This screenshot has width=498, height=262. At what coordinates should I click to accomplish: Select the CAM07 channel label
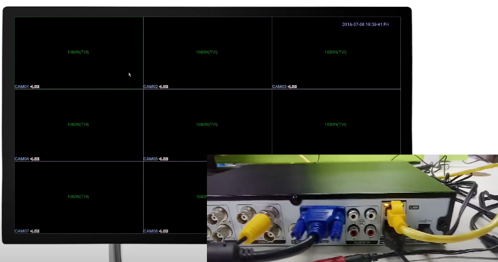coord(22,231)
